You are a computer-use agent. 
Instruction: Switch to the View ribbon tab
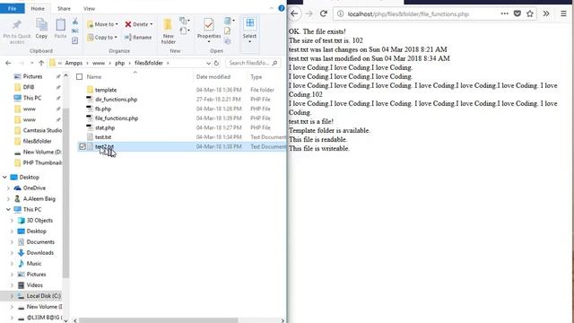point(89,8)
